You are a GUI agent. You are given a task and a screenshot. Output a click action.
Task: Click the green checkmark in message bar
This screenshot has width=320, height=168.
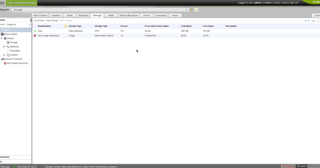tap(14, 166)
